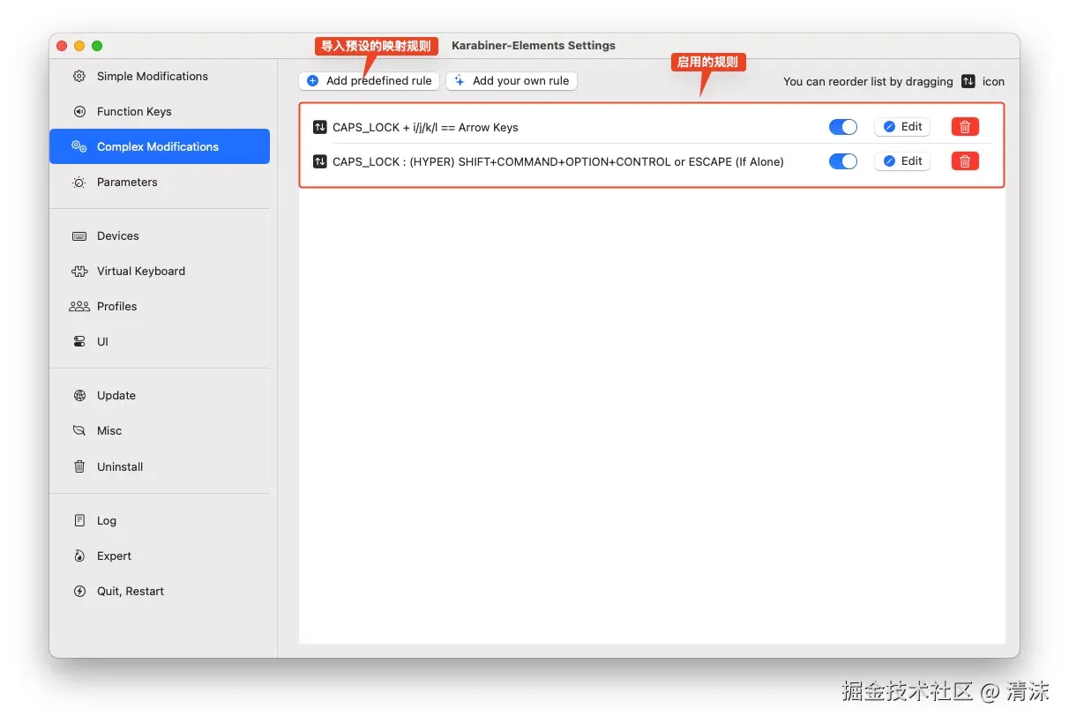The height and width of the screenshot is (723, 1069).
Task: Click sparkle icon on Add your own rule
Action: tap(460, 80)
